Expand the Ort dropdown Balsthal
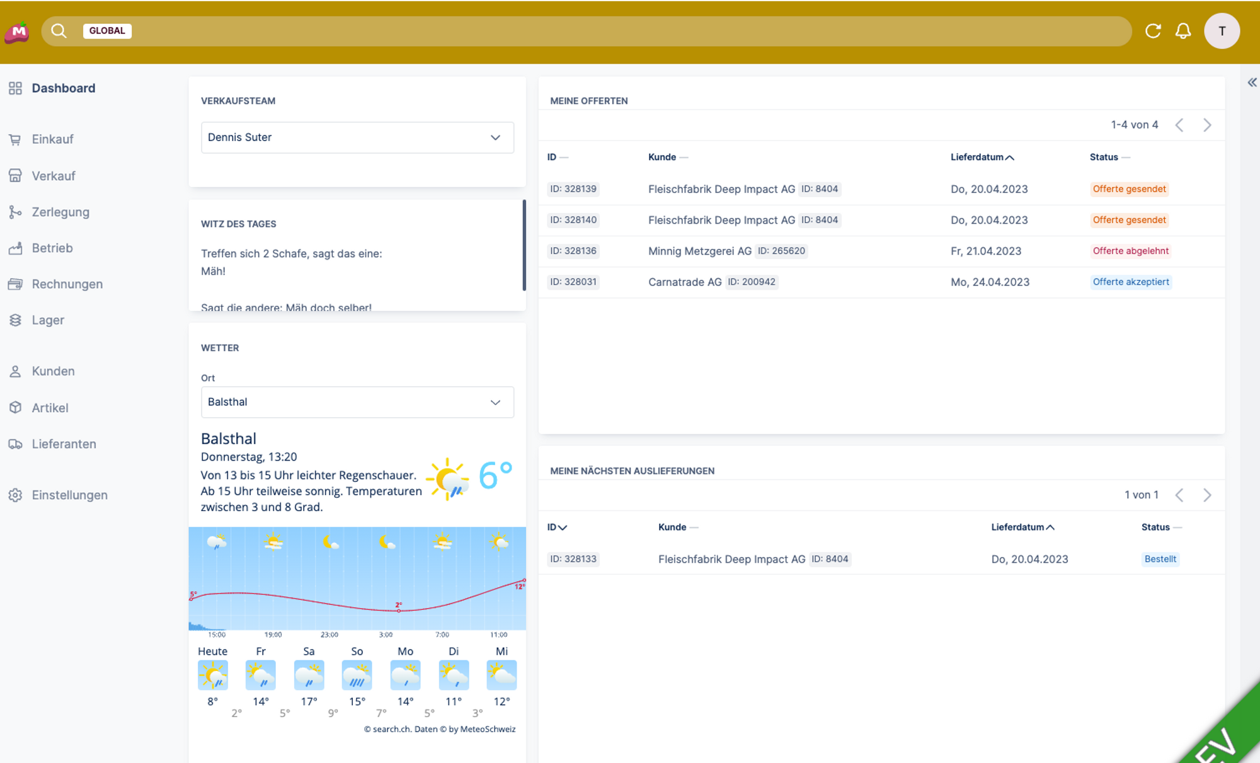Viewport: 1260px width, 763px height. click(x=357, y=402)
